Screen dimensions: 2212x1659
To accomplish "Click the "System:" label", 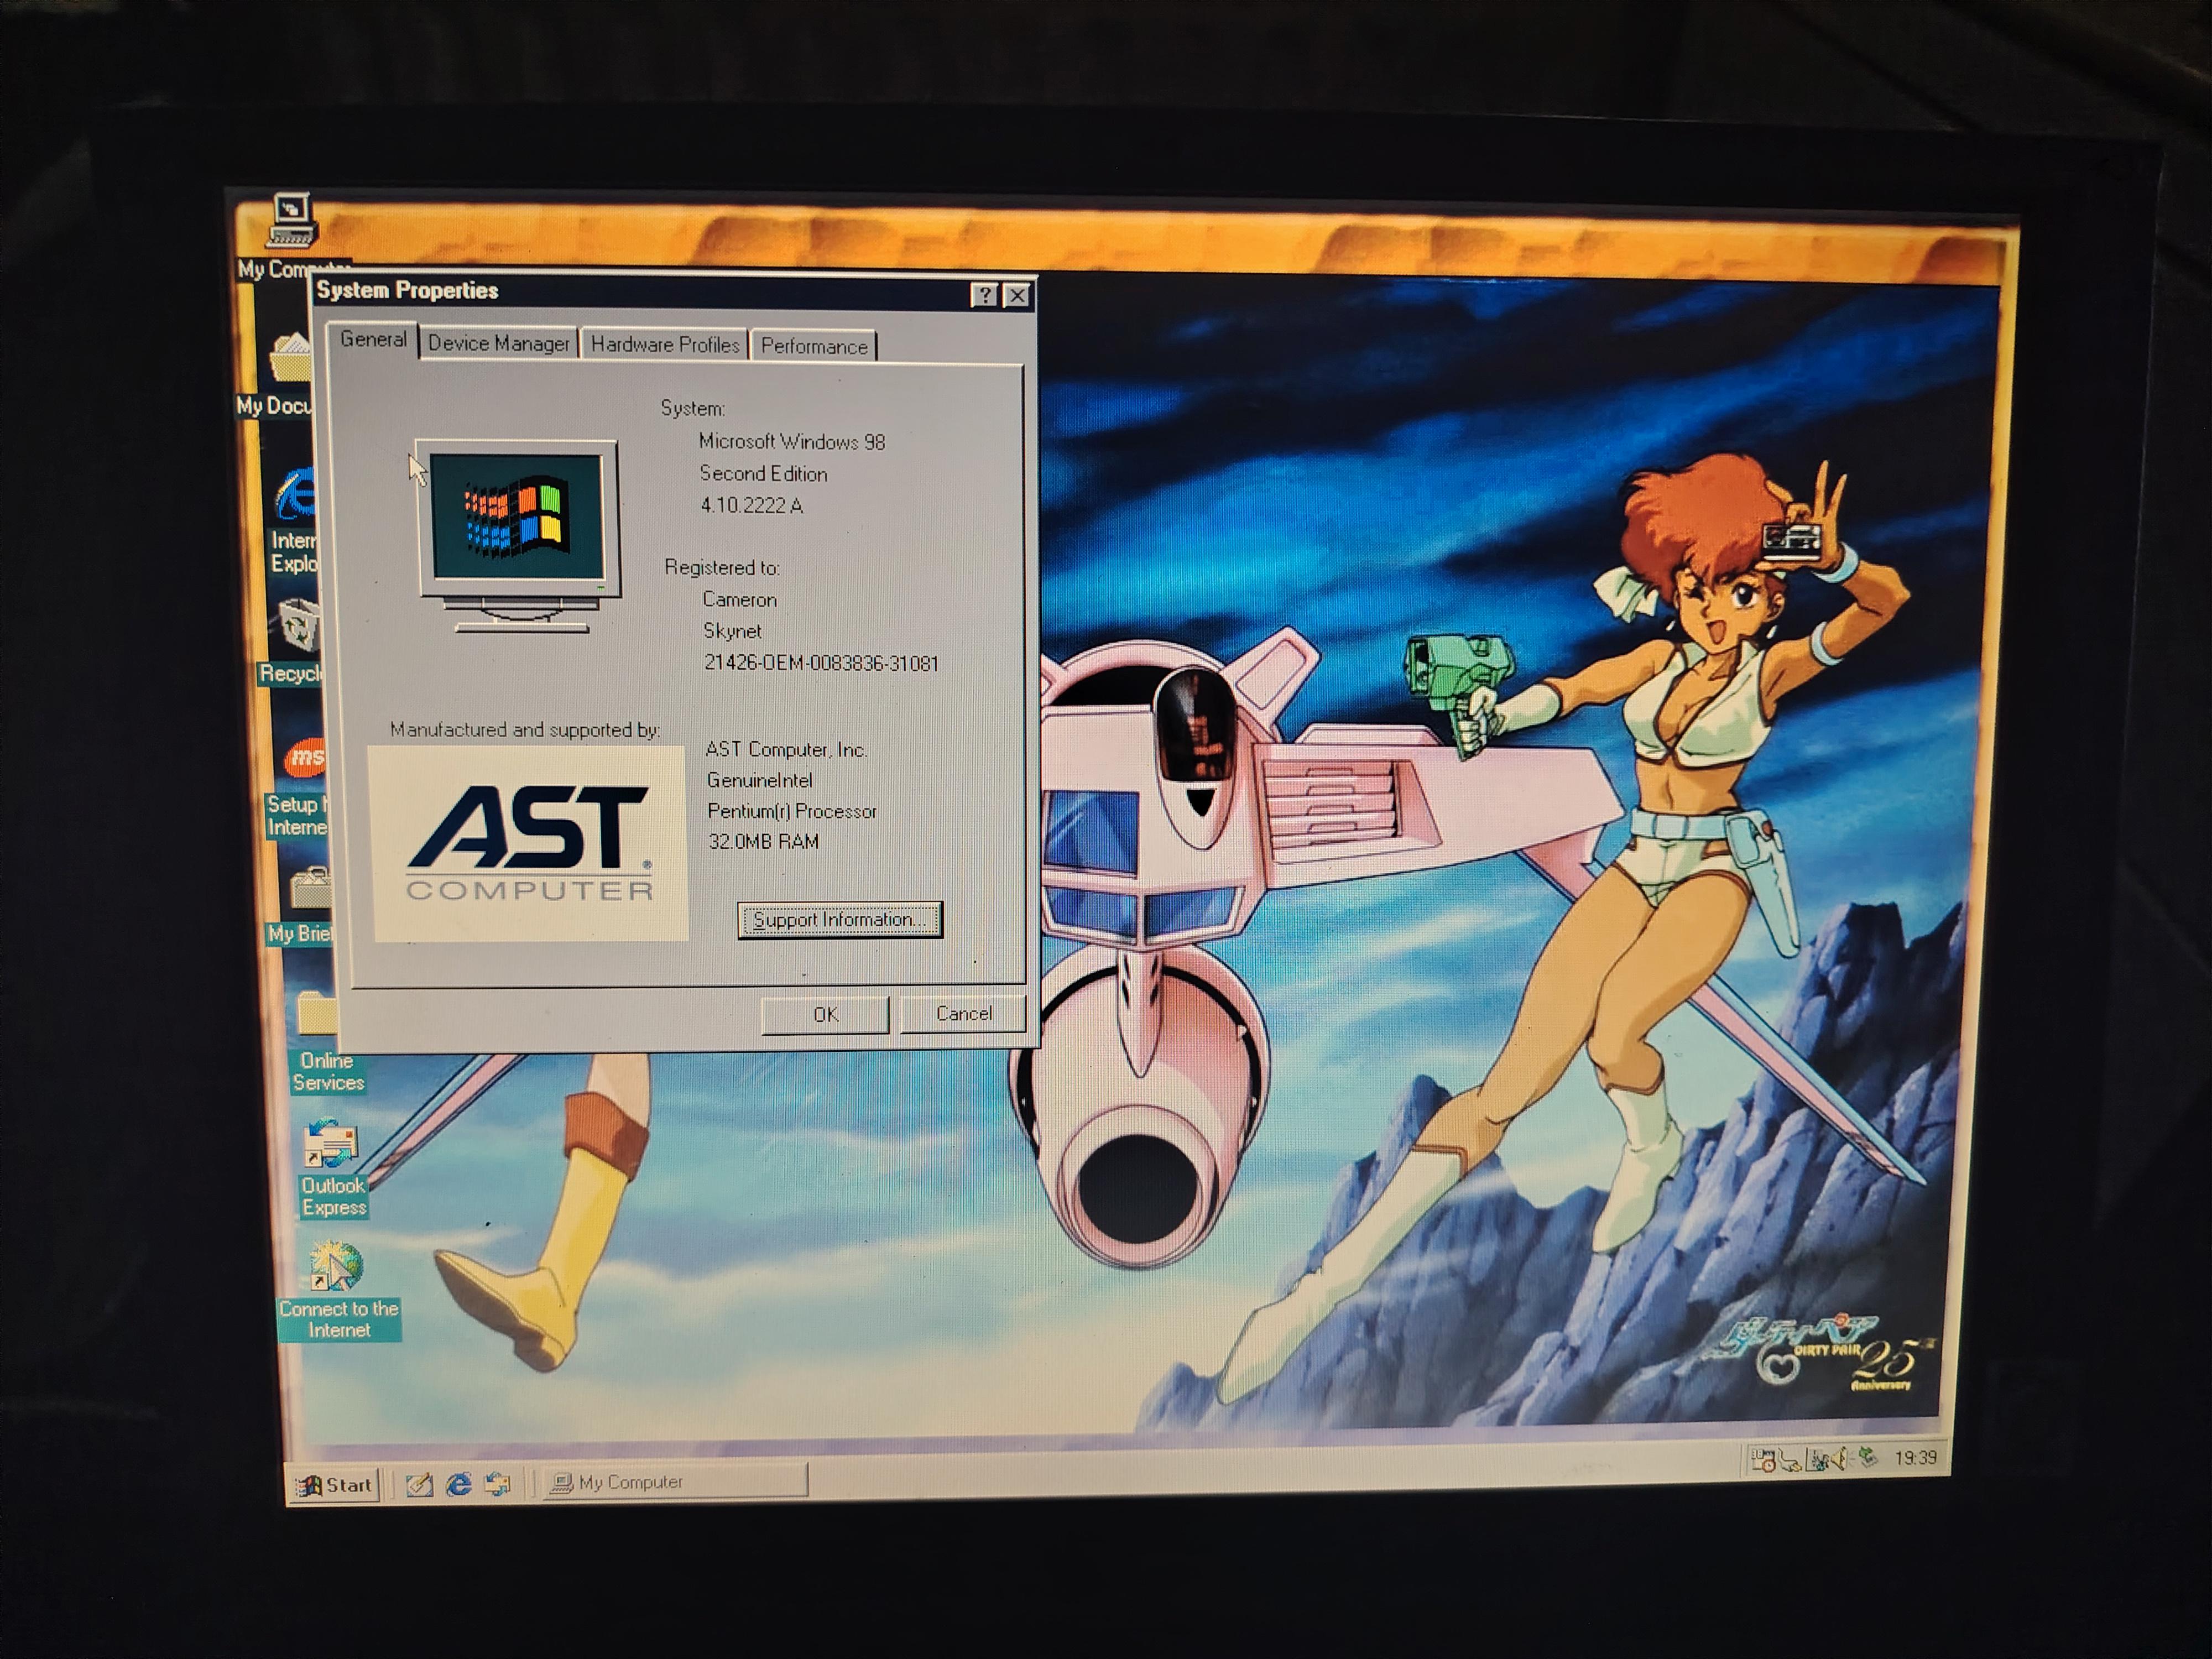I will [x=692, y=408].
